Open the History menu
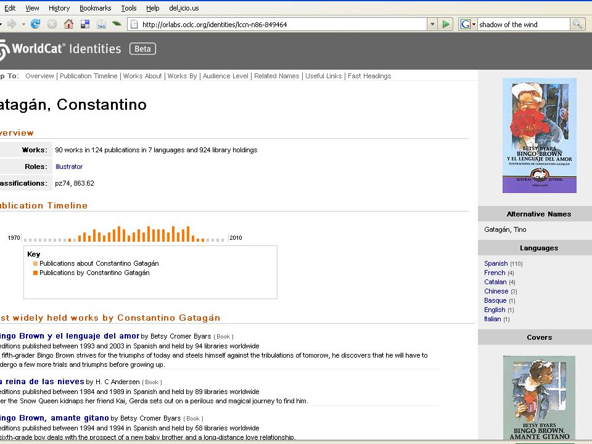 click(59, 8)
